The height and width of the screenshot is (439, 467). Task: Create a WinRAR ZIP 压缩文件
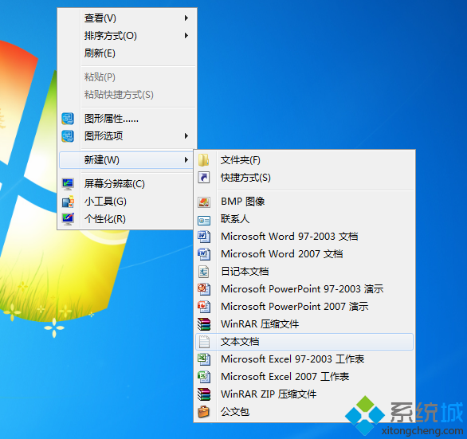pyautogui.click(x=304, y=394)
